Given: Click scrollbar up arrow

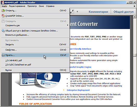Looking at the screenshot, I should pyautogui.click(x=135, y=17).
